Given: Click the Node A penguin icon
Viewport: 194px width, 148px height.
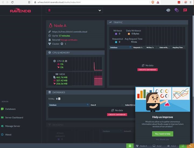Looking at the screenshot, I should click(50, 26).
